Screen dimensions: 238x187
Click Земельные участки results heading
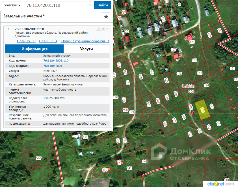(22, 16)
